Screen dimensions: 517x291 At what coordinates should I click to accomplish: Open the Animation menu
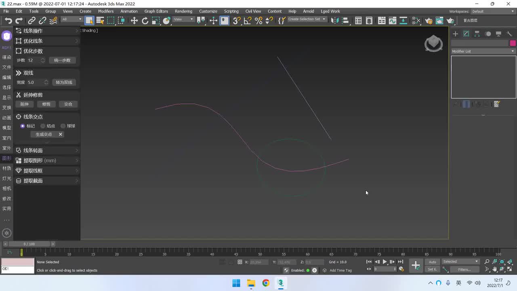[129, 11]
